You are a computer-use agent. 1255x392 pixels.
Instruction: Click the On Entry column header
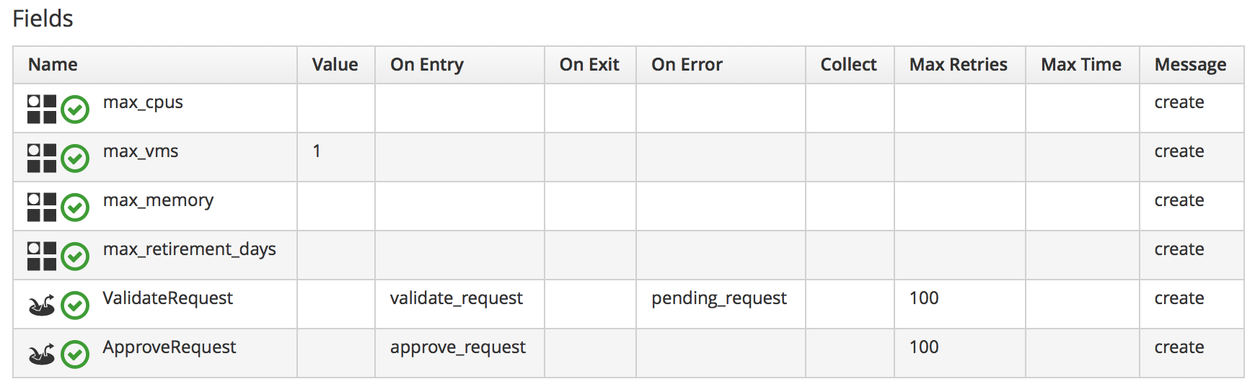pyautogui.click(x=427, y=65)
